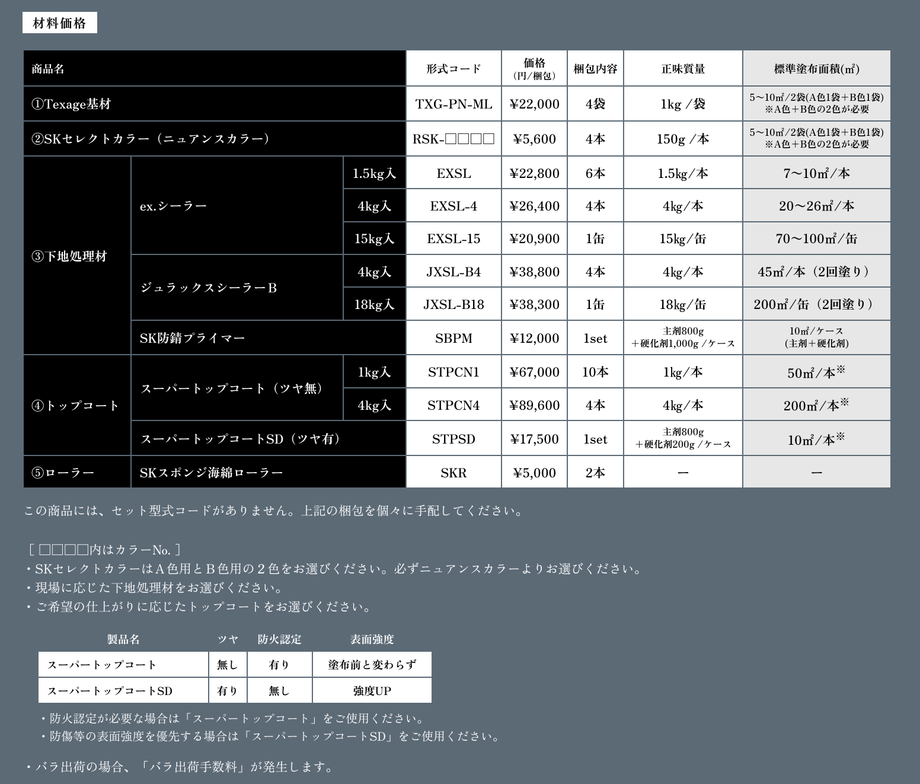Select the STPSD model code cell

point(453,439)
